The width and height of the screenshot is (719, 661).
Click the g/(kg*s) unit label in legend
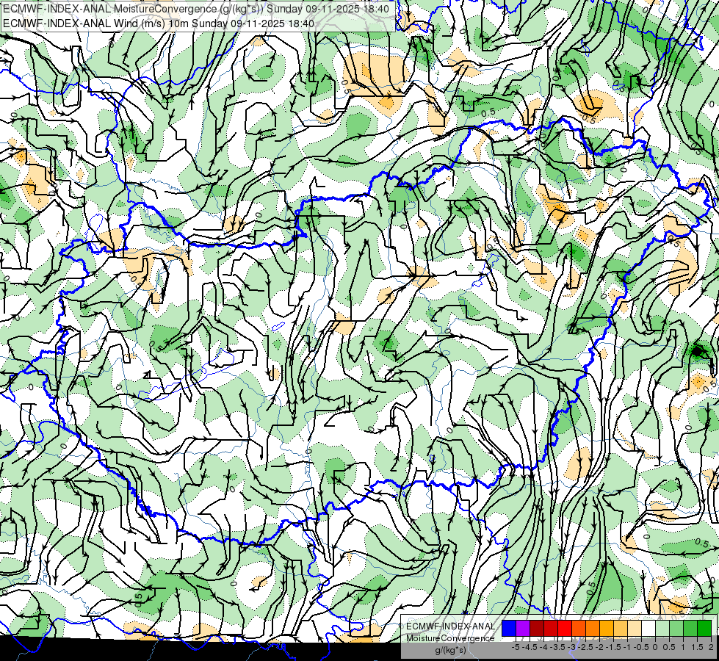[x=450, y=650]
